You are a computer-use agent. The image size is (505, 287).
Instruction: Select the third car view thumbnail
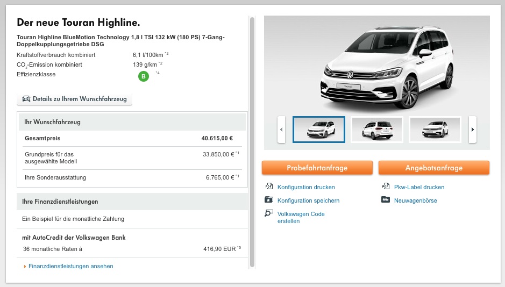click(435, 130)
